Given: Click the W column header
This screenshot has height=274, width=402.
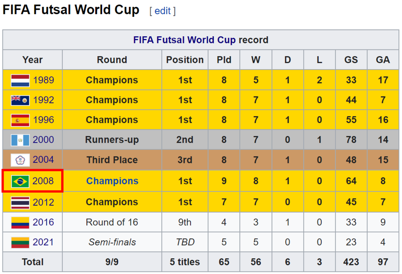Looking at the screenshot, I should click(x=256, y=60).
